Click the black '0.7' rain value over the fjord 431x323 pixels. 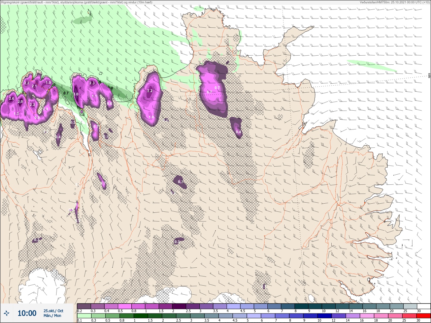[66, 93]
